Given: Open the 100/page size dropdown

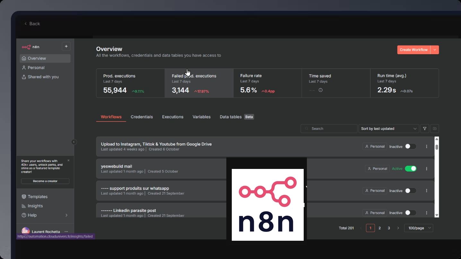Looking at the screenshot, I should [419, 228].
